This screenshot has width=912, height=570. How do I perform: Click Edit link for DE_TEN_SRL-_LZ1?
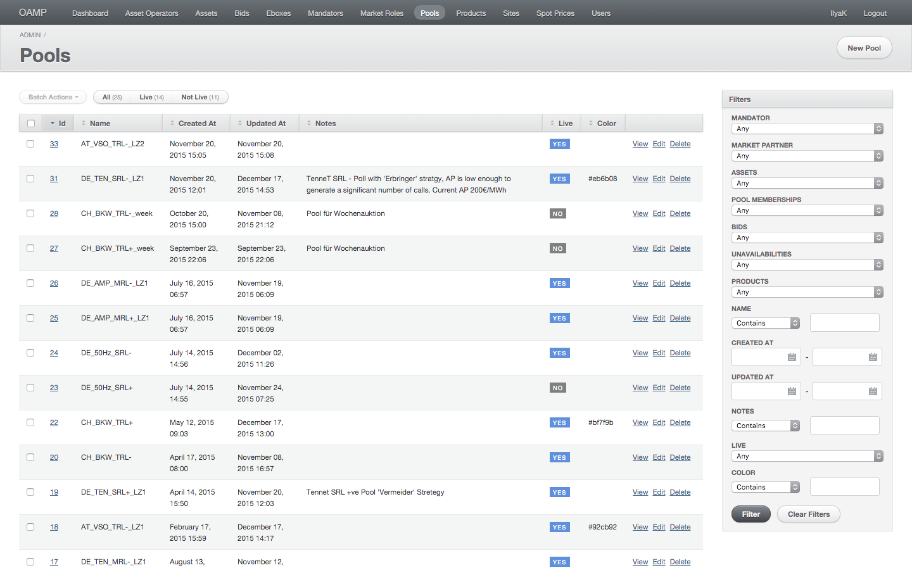point(659,179)
